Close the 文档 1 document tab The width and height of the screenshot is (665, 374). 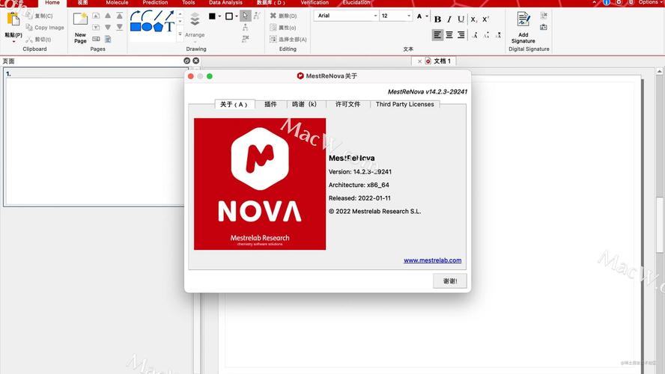419,61
